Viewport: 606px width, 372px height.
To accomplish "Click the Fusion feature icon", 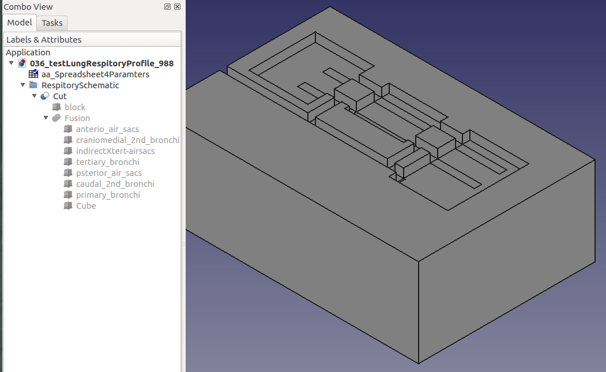I will point(57,118).
